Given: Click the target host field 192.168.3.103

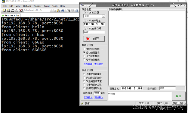Looking at the screenshot, I should point(132,88).
